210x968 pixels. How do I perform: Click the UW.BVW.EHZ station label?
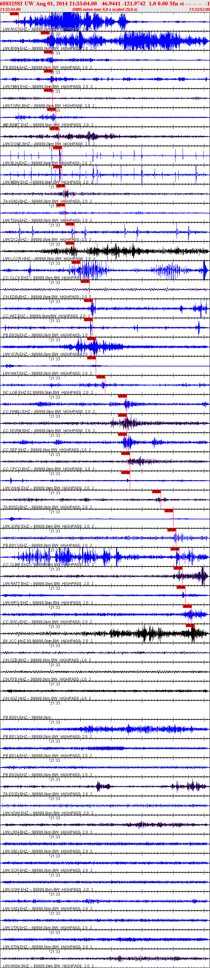pos(48,48)
